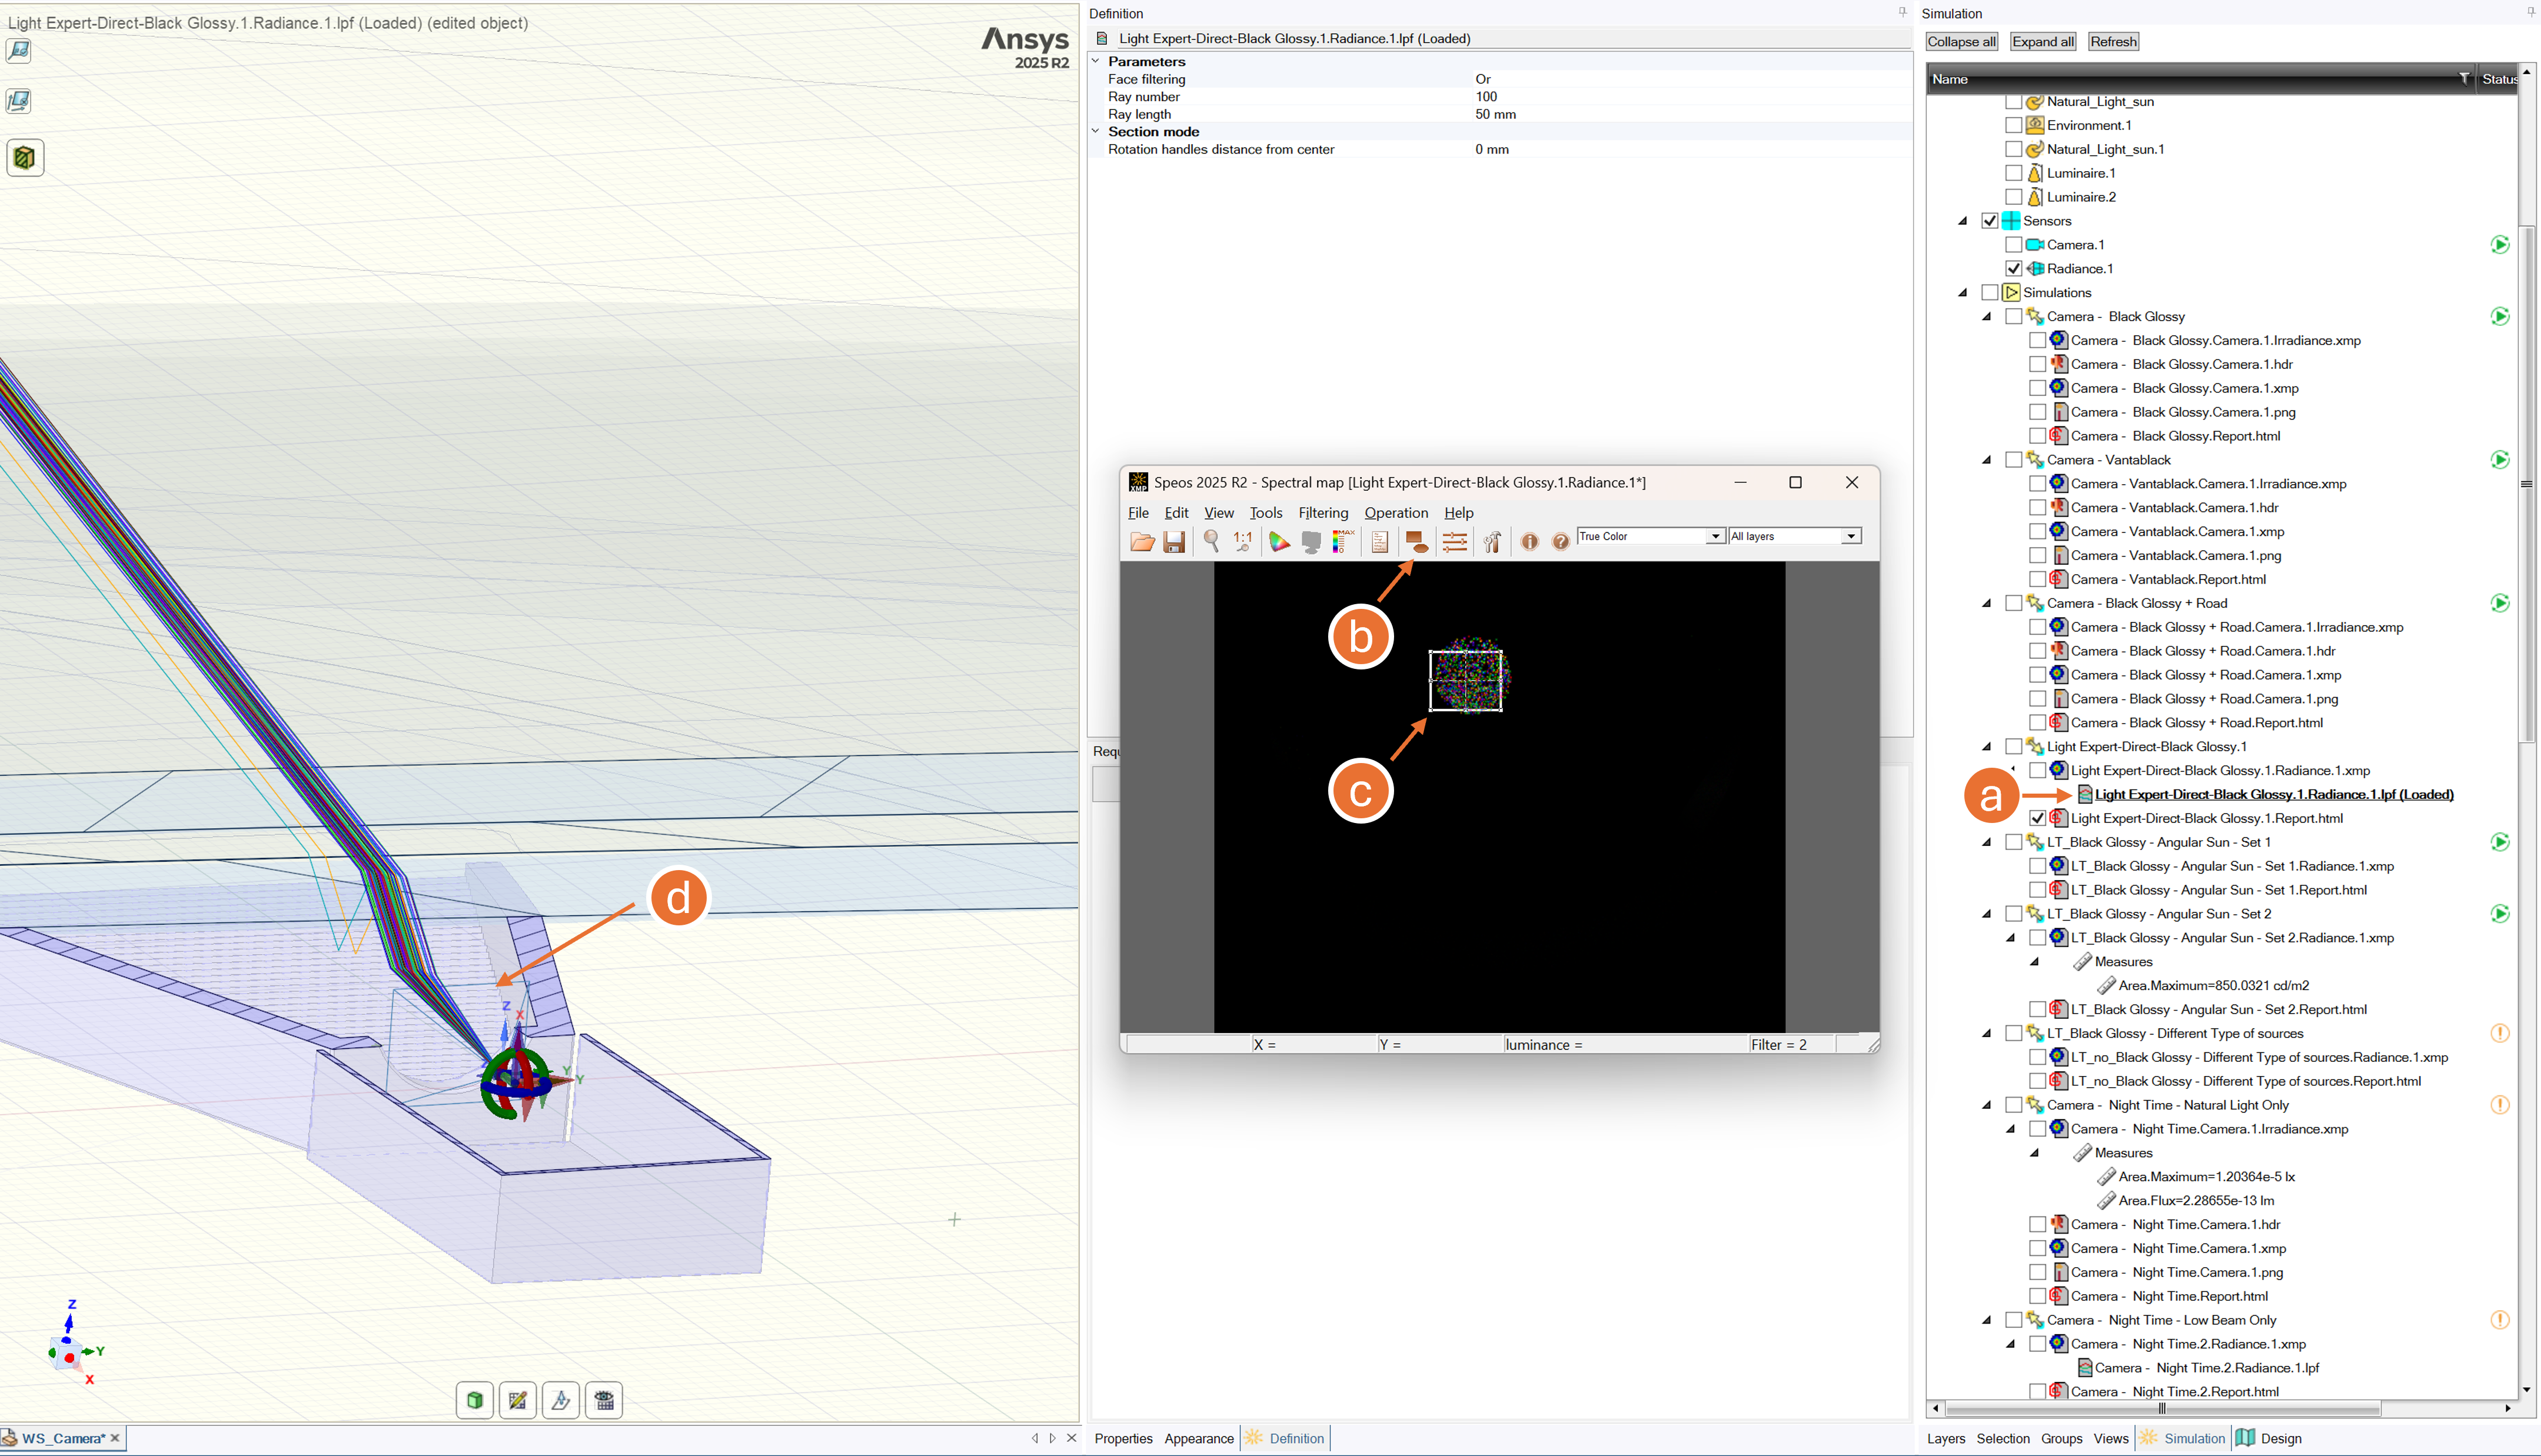Check the Simulations group checkbox
Image resolution: width=2541 pixels, height=1456 pixels.
click(1989, 293)
